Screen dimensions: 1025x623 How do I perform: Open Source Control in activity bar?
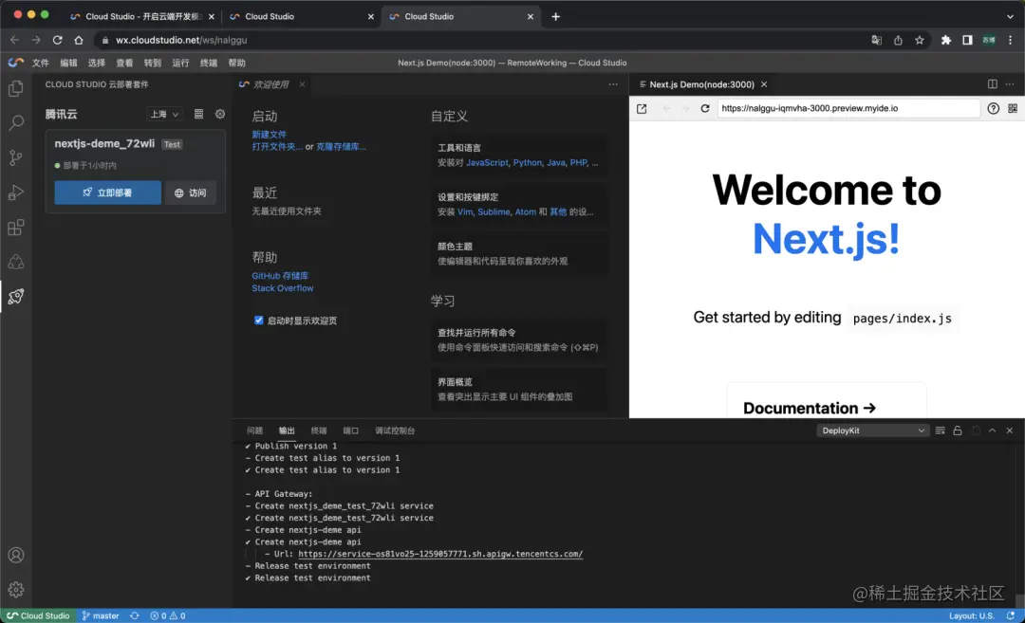(16, 157)
